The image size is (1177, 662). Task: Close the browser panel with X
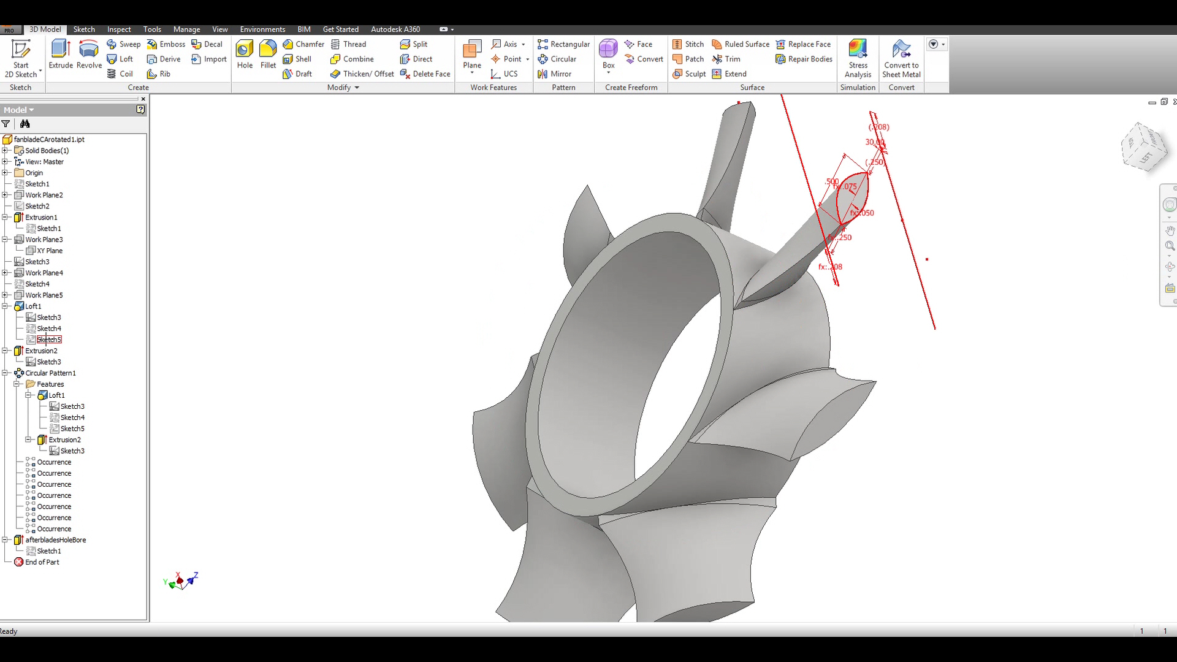pos(143,99)
